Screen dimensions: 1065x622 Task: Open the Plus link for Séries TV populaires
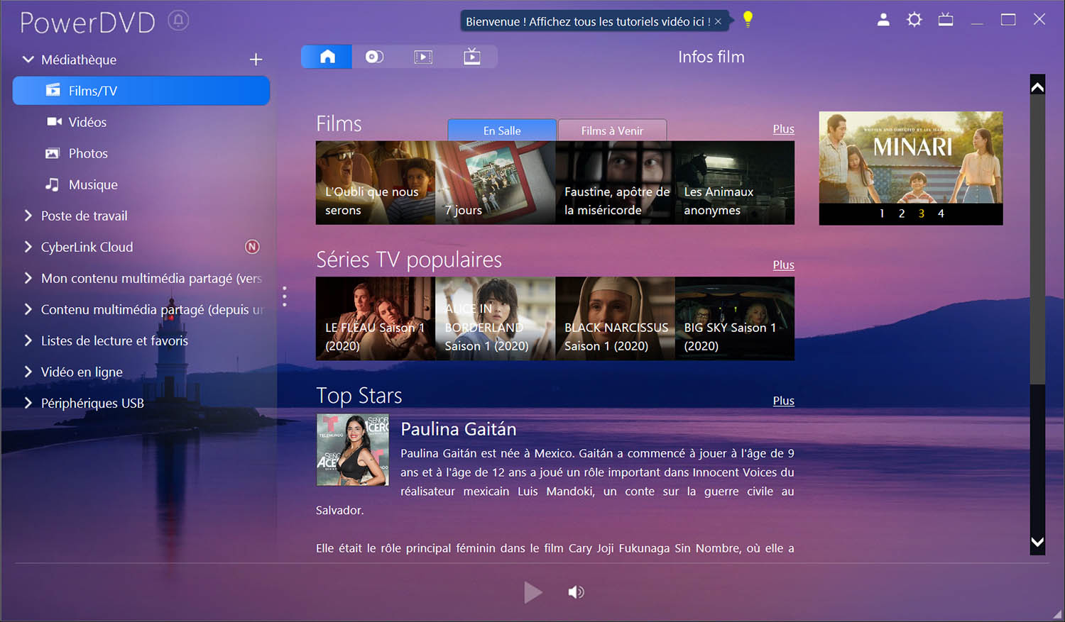coord(783,265)
